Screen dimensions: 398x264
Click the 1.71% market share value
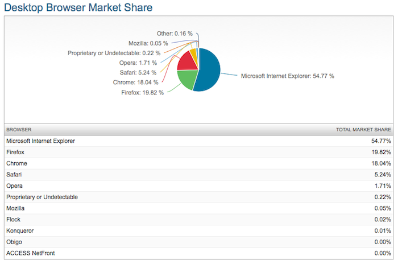click(x=383, y=185)
